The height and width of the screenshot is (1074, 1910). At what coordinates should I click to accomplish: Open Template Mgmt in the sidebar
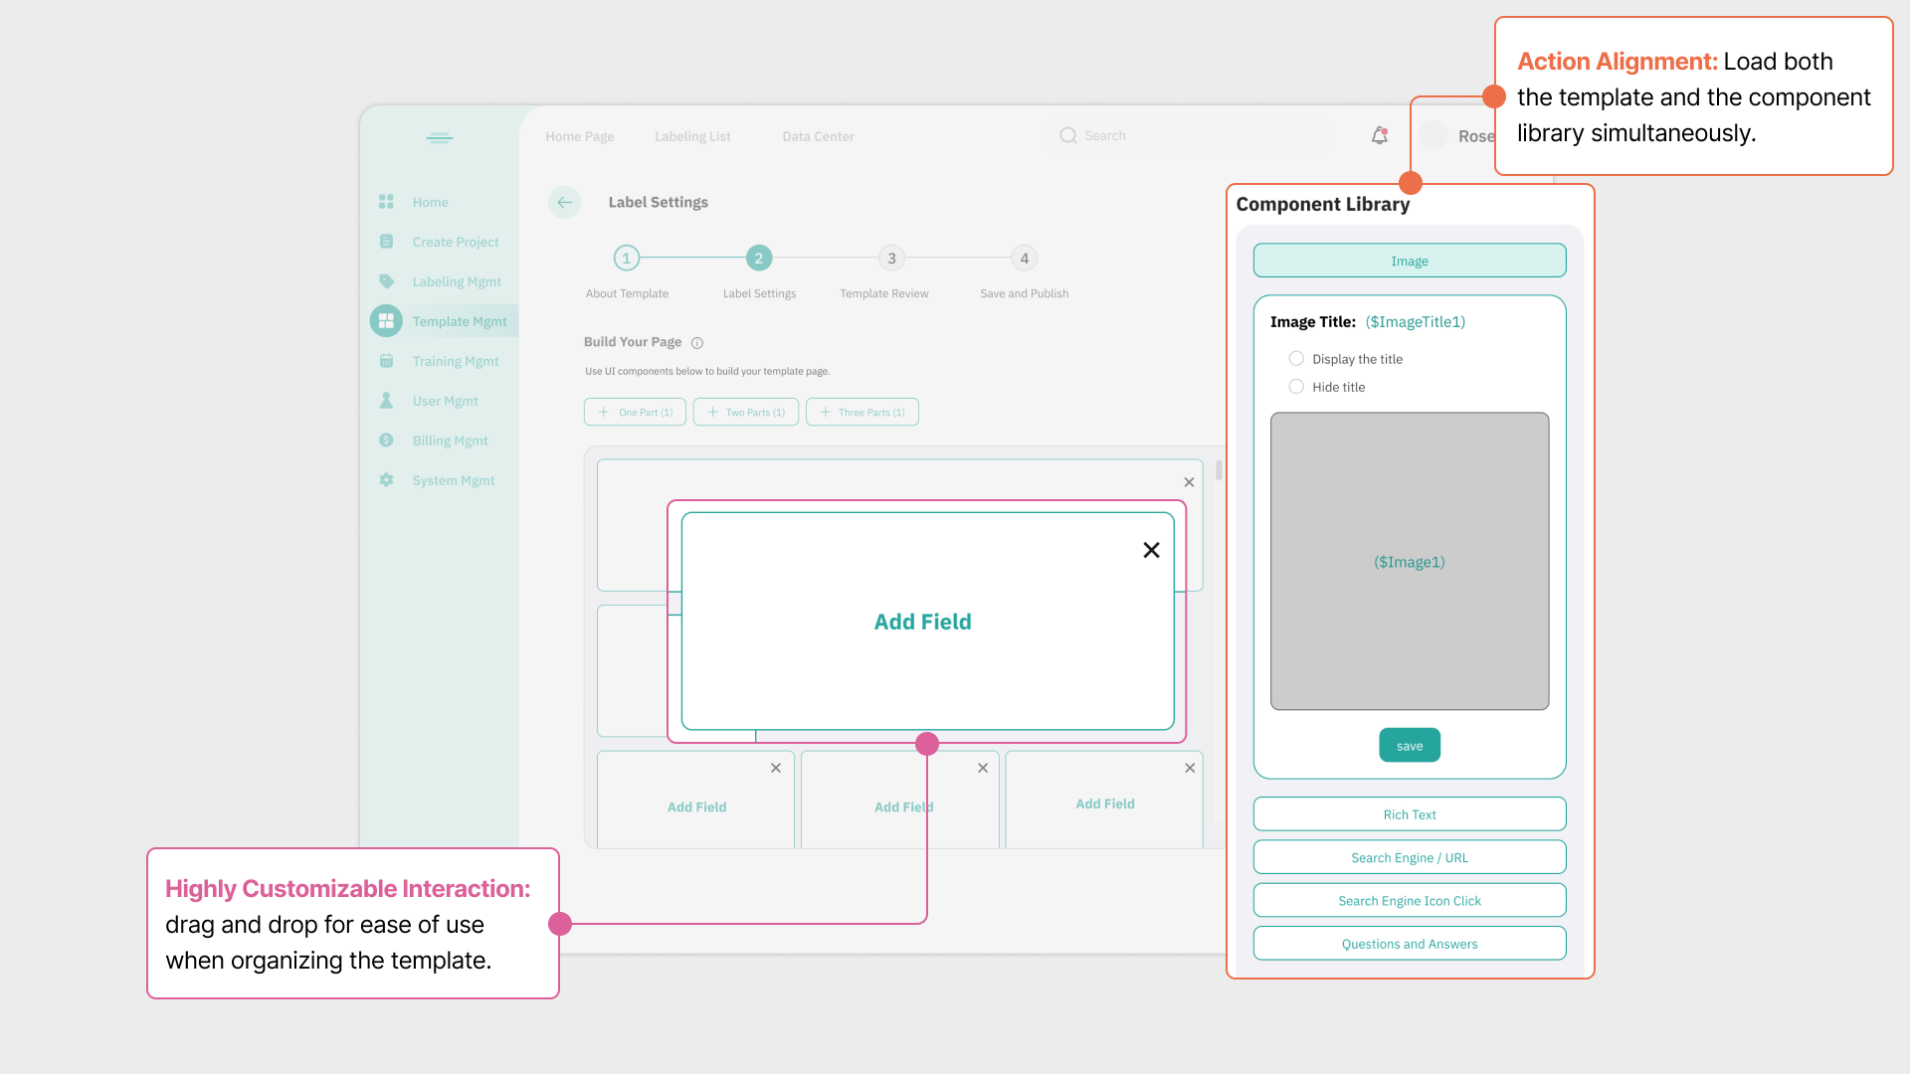coord(459,321)
